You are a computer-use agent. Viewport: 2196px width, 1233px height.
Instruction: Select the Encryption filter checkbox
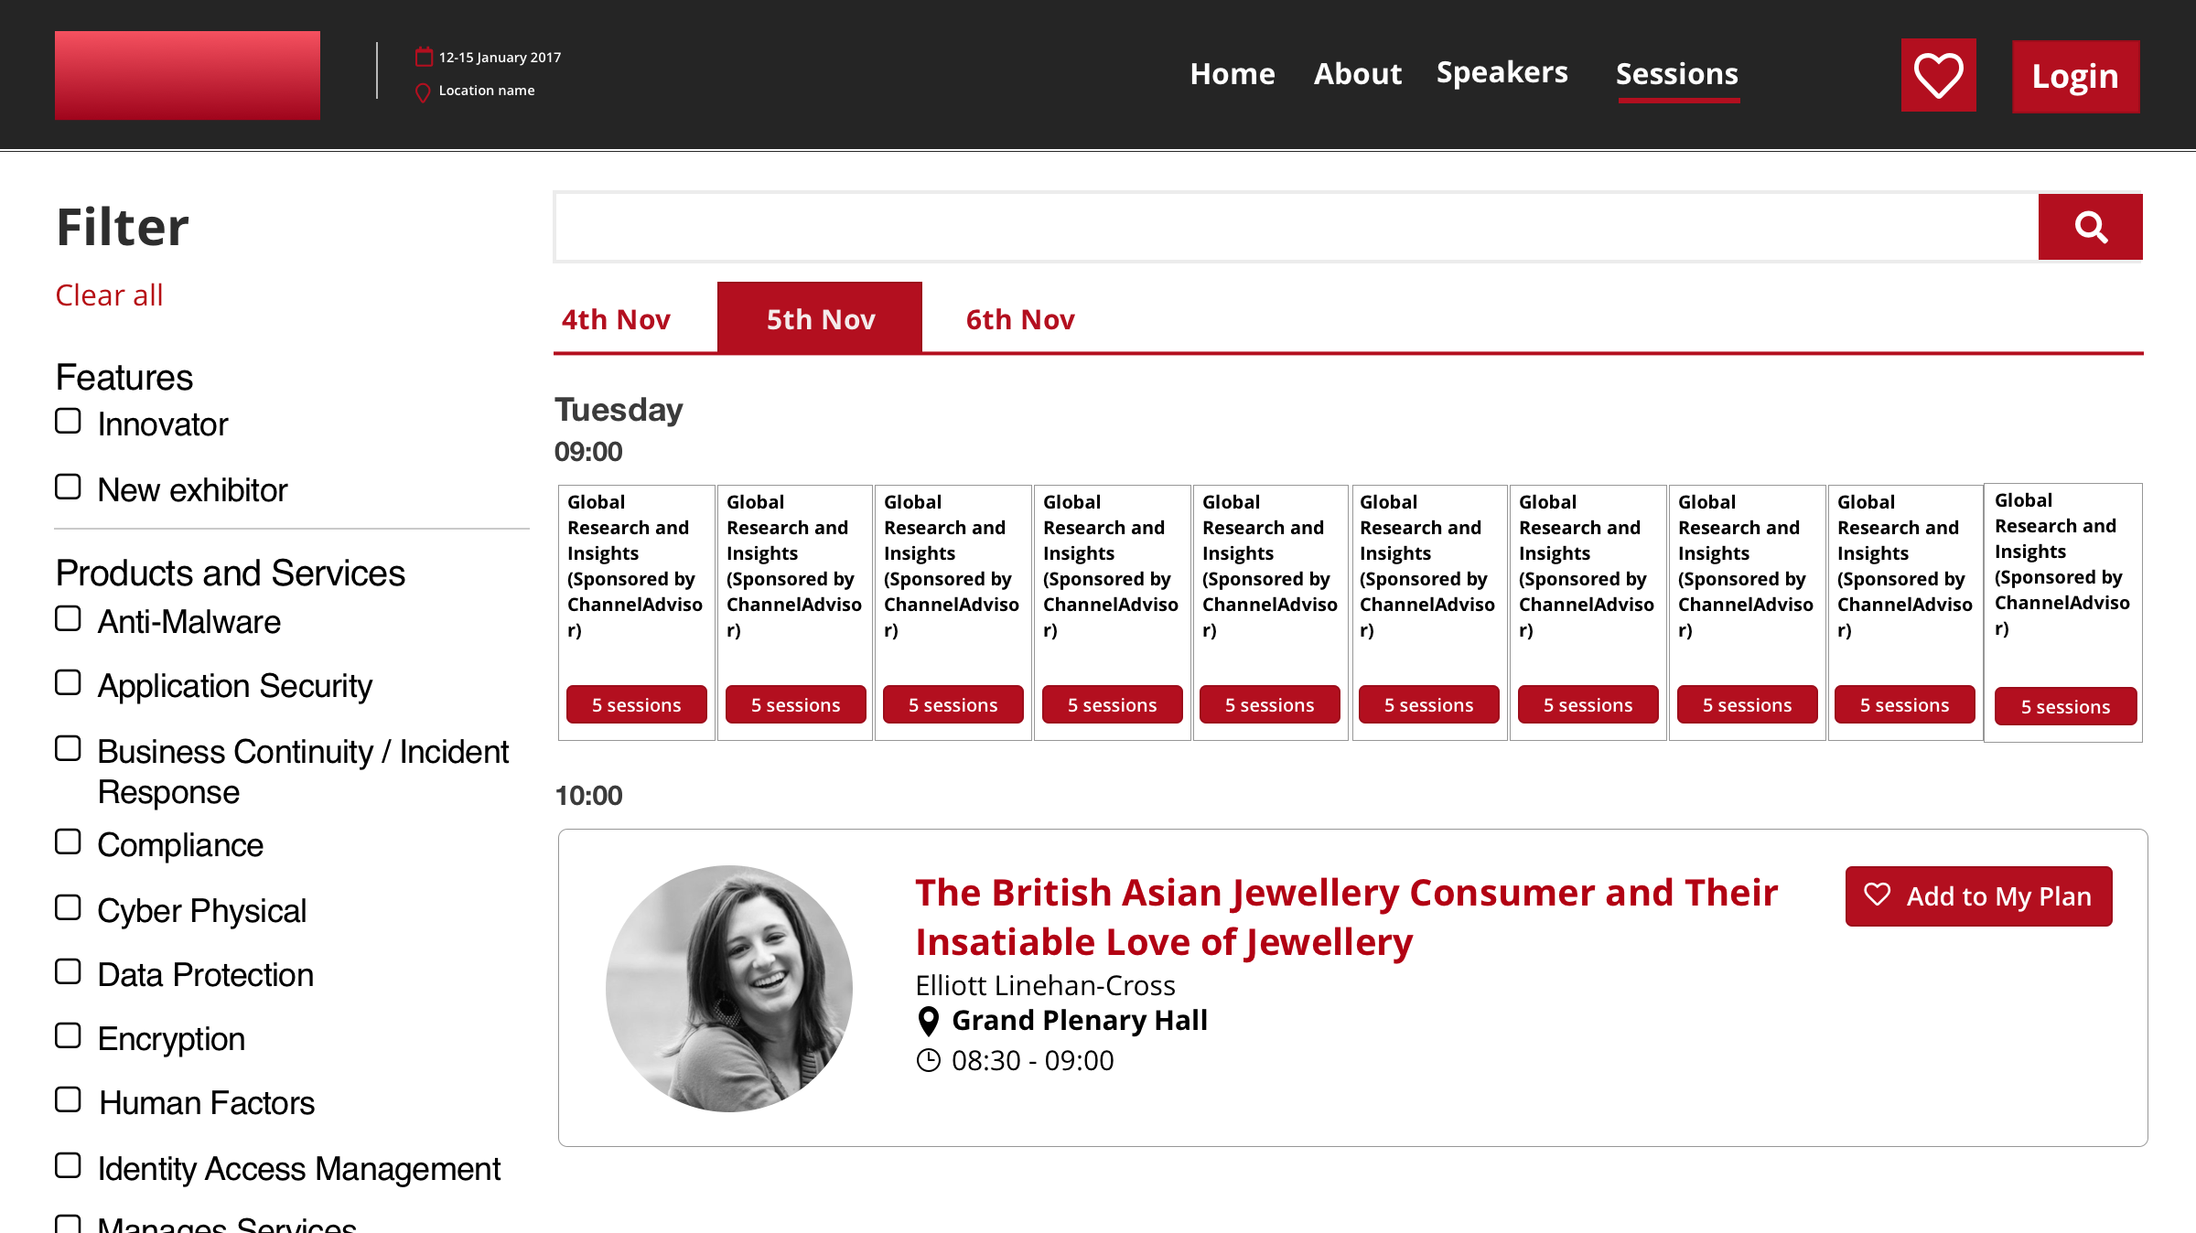68,1036
